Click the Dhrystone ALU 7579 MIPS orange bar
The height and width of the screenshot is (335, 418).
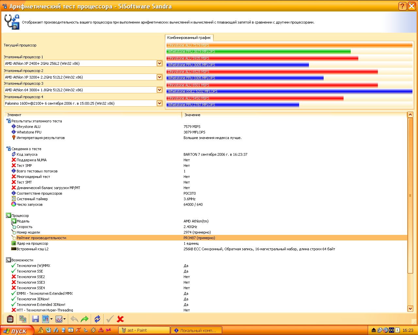(x=289, y=45)
